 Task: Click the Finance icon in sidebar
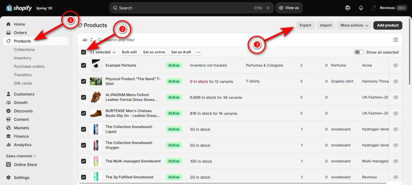(9, 136)
